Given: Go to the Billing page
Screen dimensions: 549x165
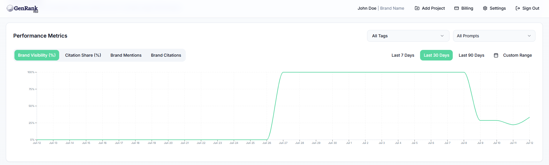Looking at the screenshot, I should [x=464, y=8].
